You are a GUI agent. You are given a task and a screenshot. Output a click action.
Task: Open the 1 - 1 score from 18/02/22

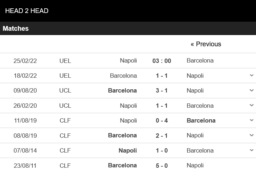click(162, 76)
